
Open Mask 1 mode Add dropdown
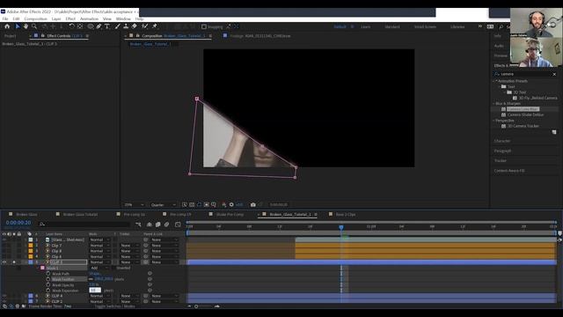click(99, 268)
